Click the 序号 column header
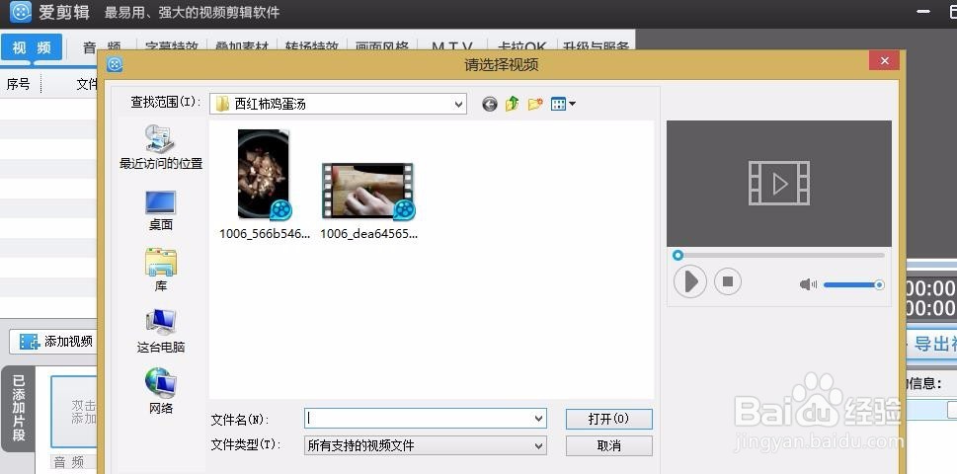 tap(19, 84)
